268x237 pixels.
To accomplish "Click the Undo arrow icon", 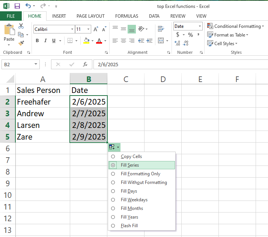I will point(28,6).
